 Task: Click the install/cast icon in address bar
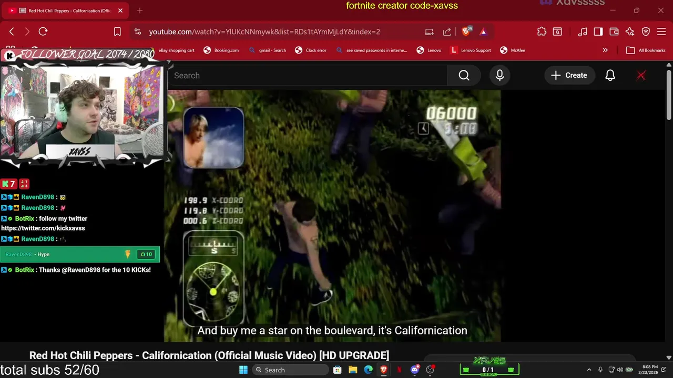[430, 31]
